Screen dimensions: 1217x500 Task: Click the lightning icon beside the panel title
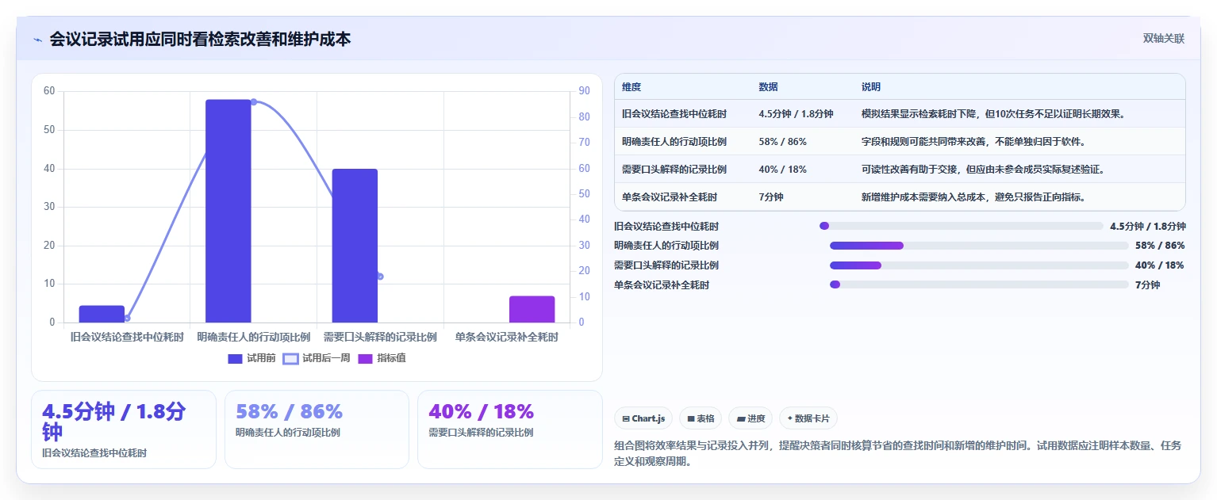pos(37,40)
